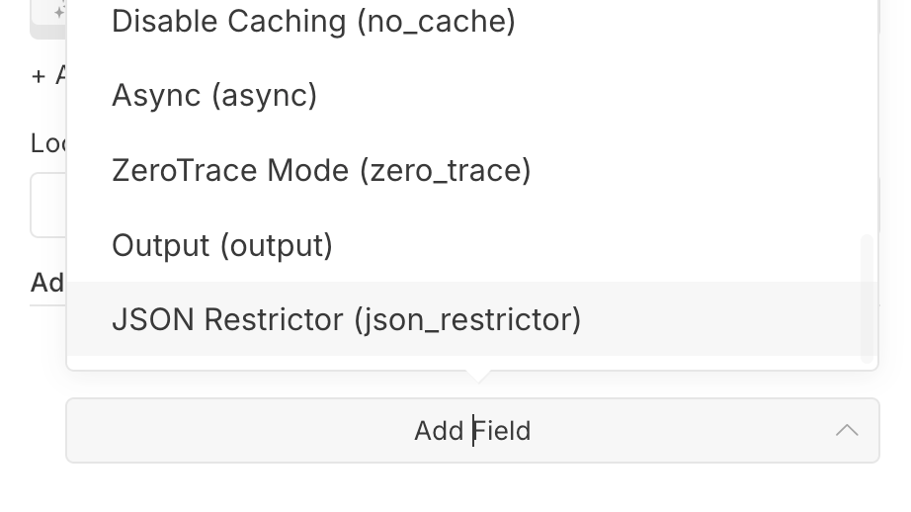
Task: Click the sparkle icon at top left
Action: tap(58, 12)
